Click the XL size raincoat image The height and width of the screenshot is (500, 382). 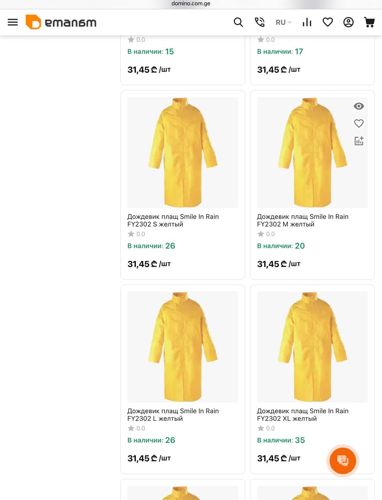312,346
